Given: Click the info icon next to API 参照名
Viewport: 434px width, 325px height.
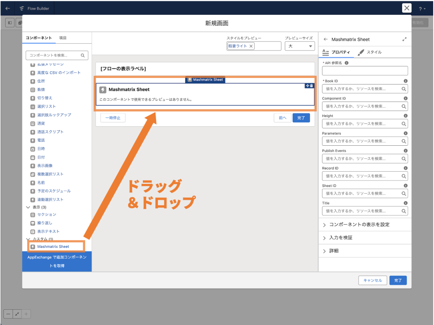Looking at the screenshot, I should [347, 63].
